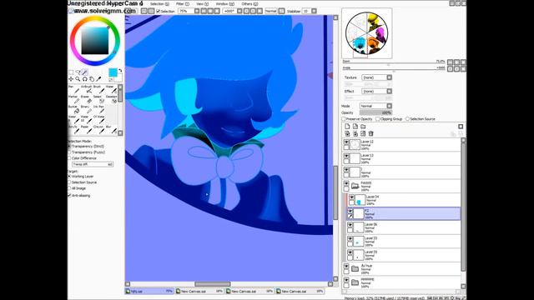Enable the layer Selection Source radio option
Viewport: 534px width, 300px height.
pos(407,119)
